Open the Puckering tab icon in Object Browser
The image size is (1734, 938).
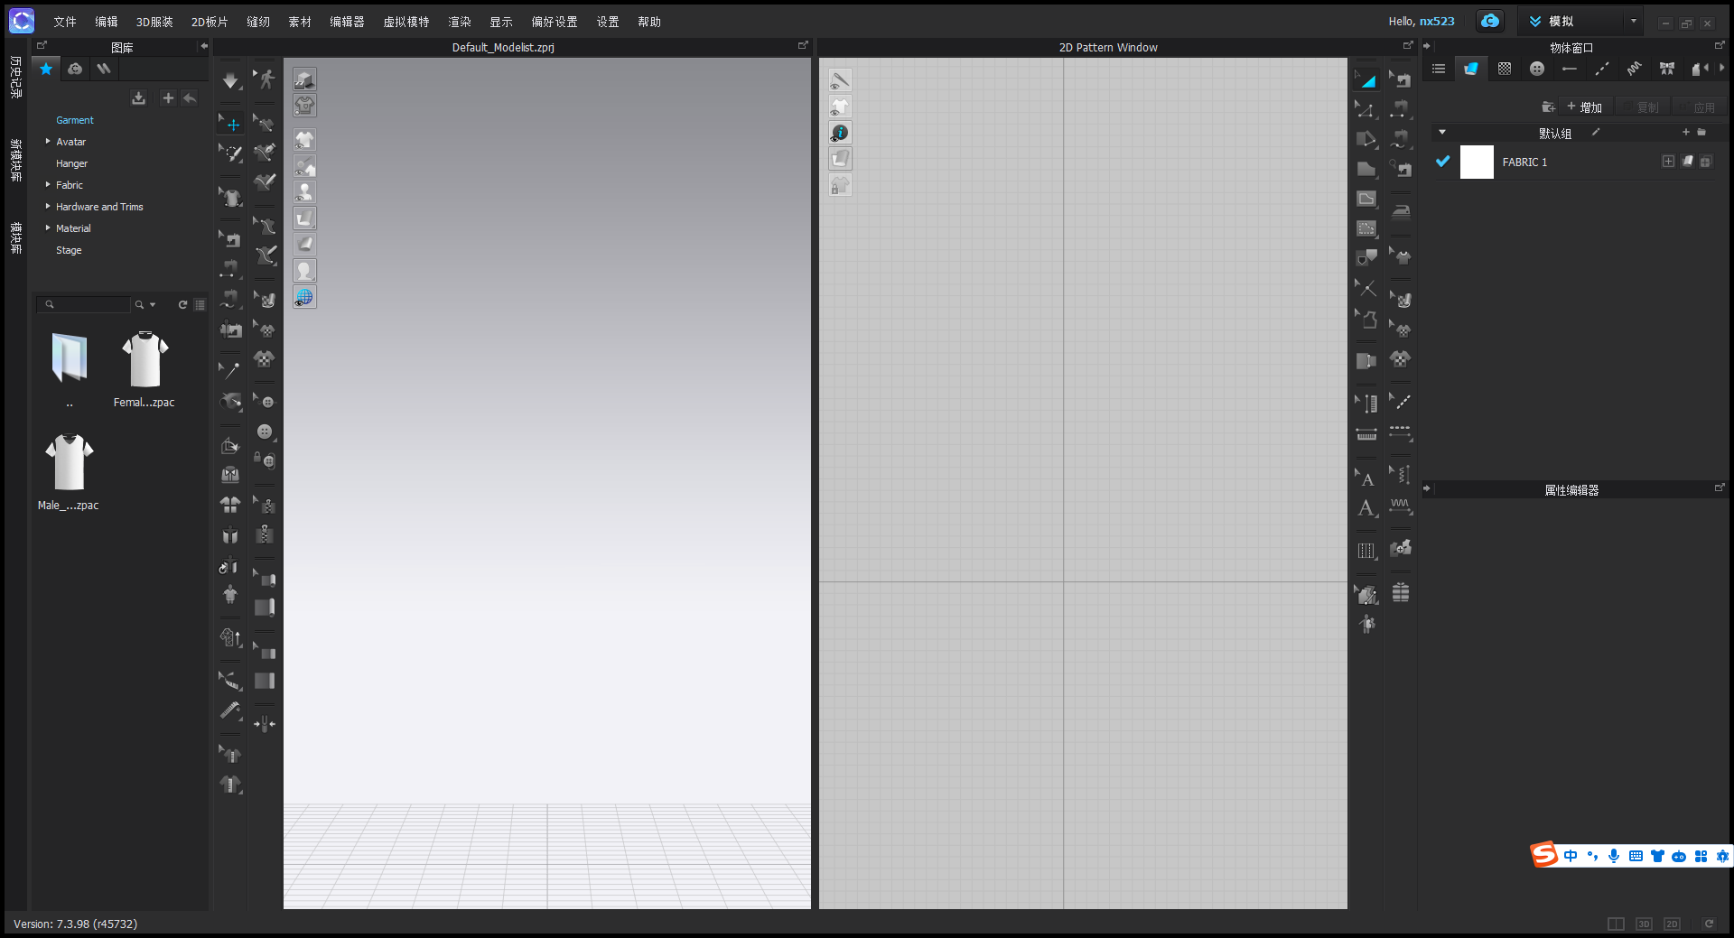[1635, 69]
